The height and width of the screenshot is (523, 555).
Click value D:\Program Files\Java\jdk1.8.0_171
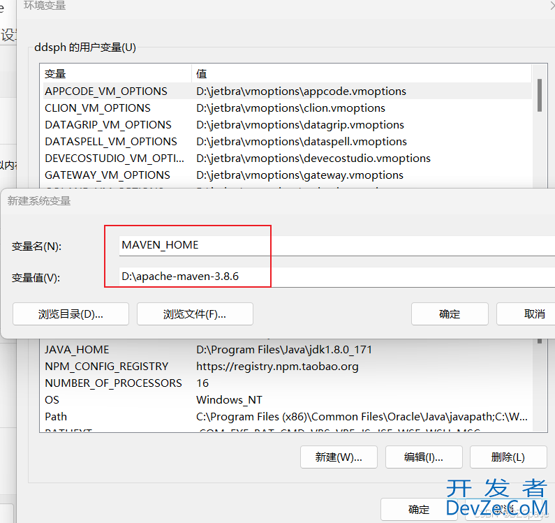click(284, 350)
